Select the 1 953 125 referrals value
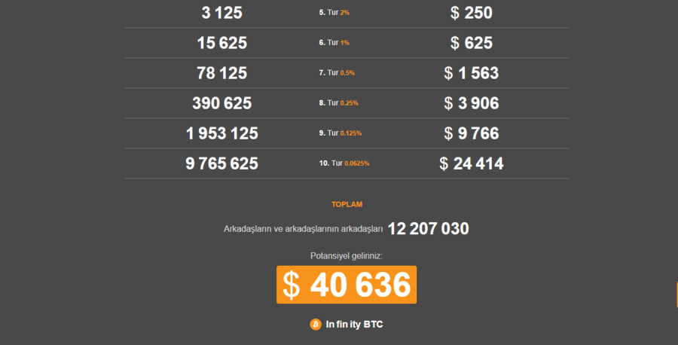 click(221, 133)
